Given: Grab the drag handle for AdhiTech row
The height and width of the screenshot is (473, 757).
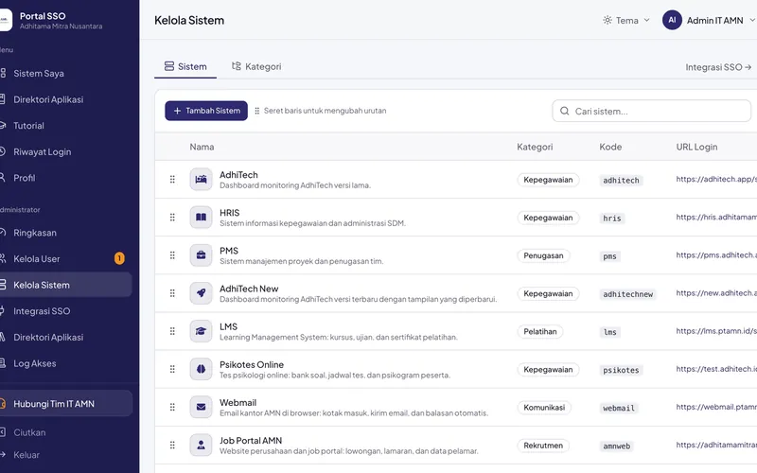Looking at the screenshot, I should (172, 180).
